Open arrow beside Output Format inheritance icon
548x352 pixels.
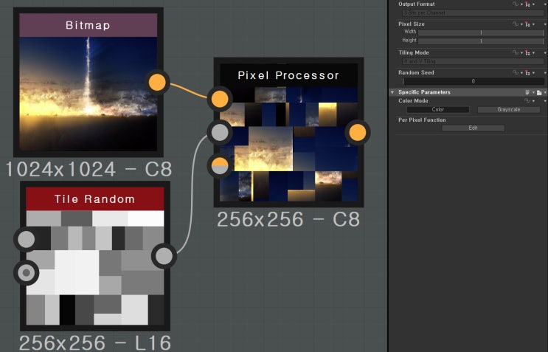click(534, 4)
